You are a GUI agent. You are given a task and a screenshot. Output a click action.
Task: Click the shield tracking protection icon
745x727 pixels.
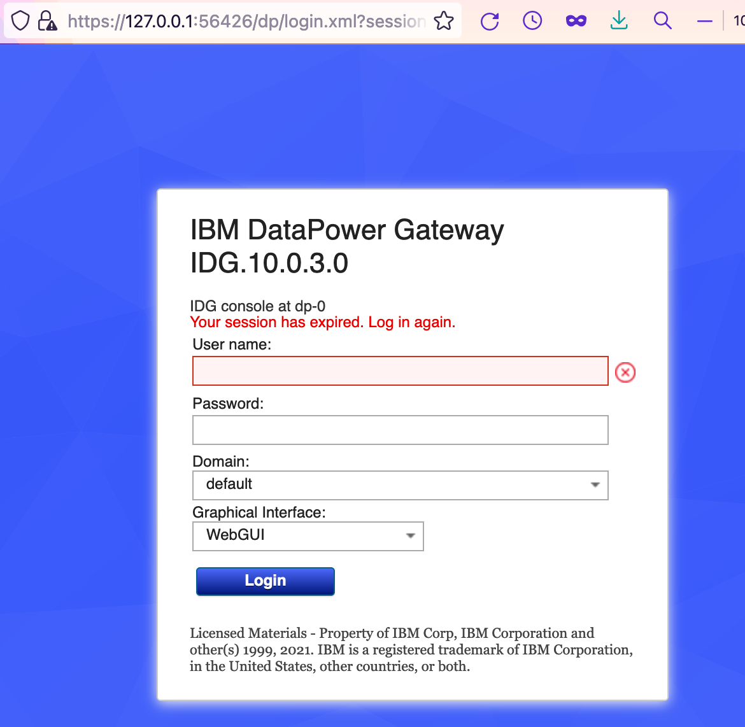click(x=20, y=21)
